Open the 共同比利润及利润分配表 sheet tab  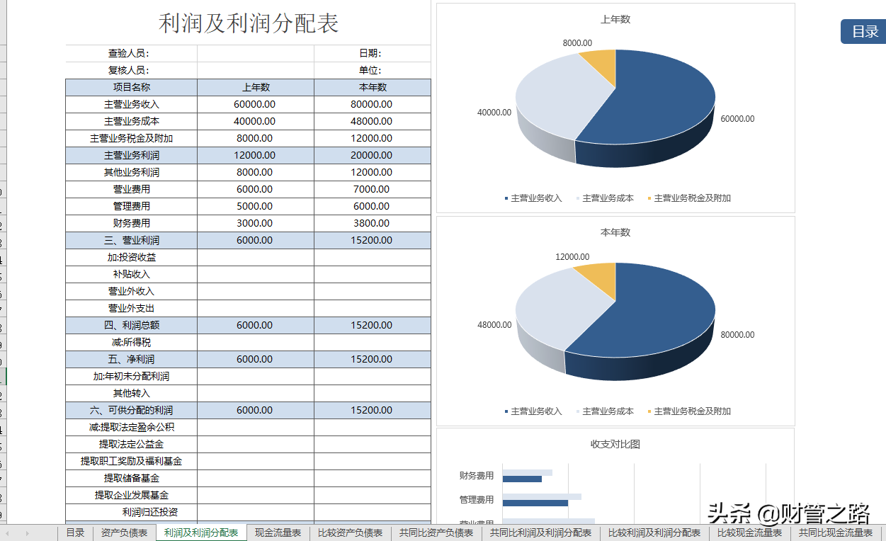tap(540, 533)
